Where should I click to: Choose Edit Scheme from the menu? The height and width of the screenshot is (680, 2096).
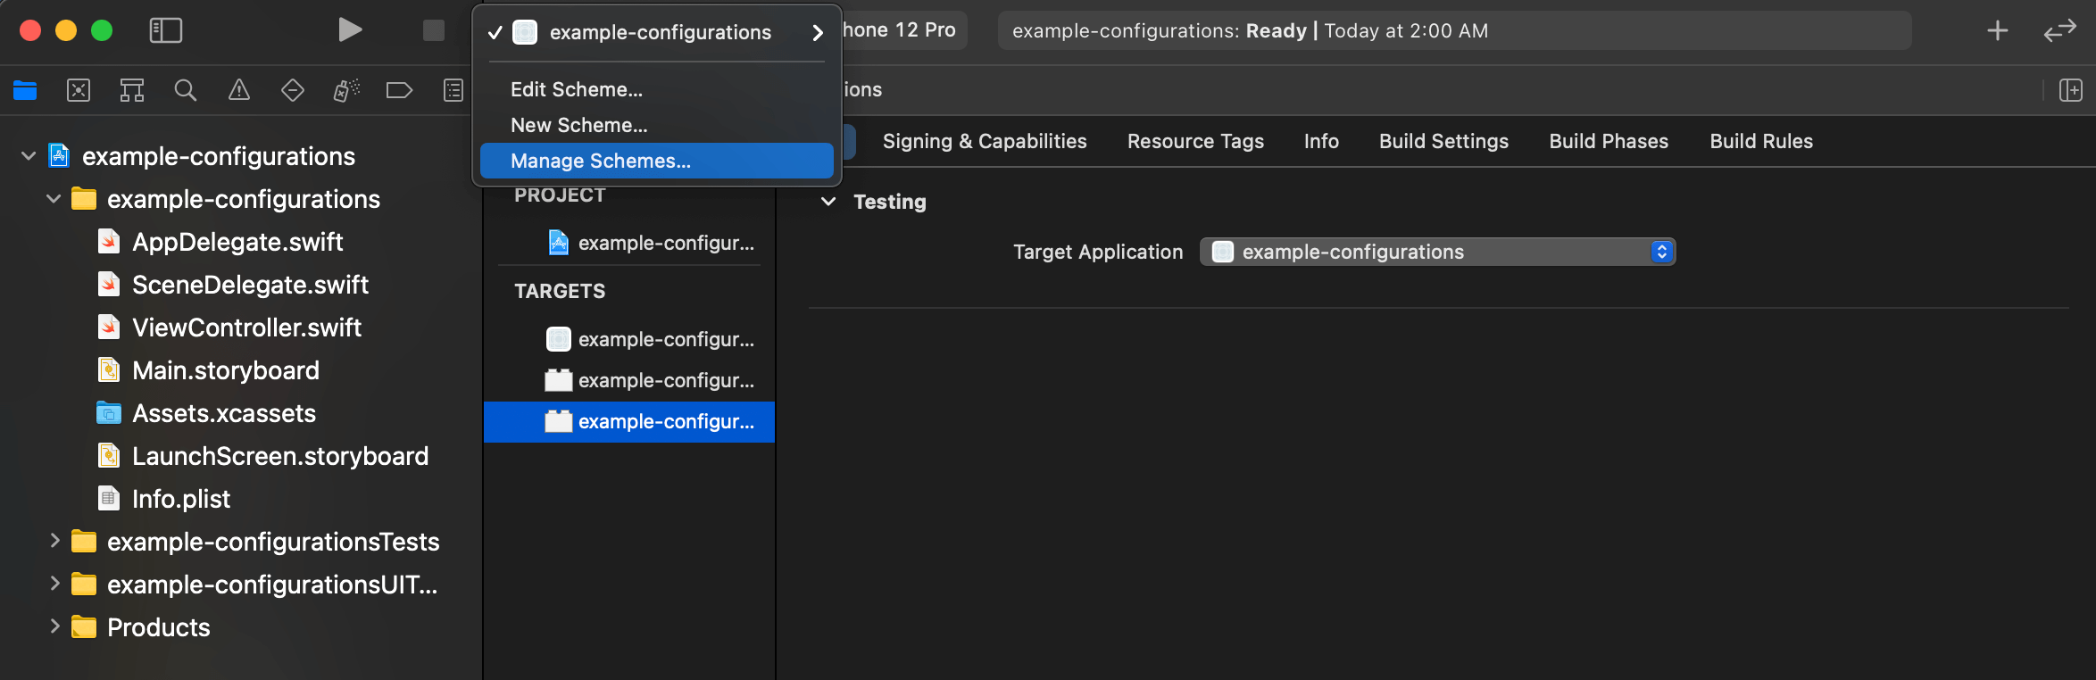(x=577, y=90)
